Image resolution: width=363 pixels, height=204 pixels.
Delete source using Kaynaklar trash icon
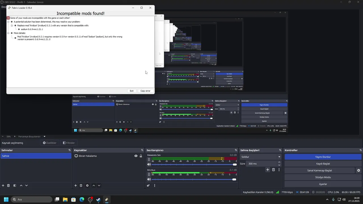point(81,186)
